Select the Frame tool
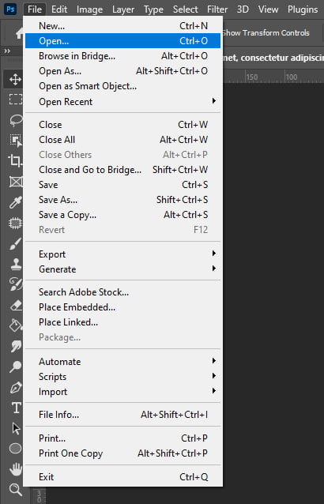324x504 pixels. (x=15, y=182)
